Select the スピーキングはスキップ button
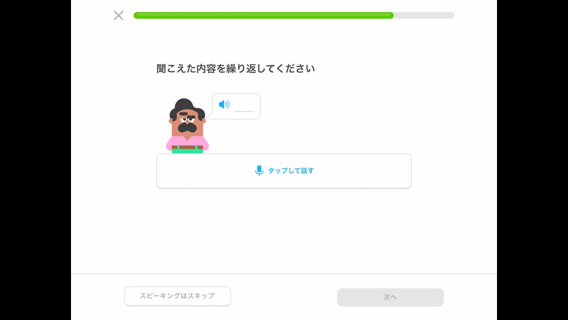The height and width of the screenshot is (320, 568). 177,296
